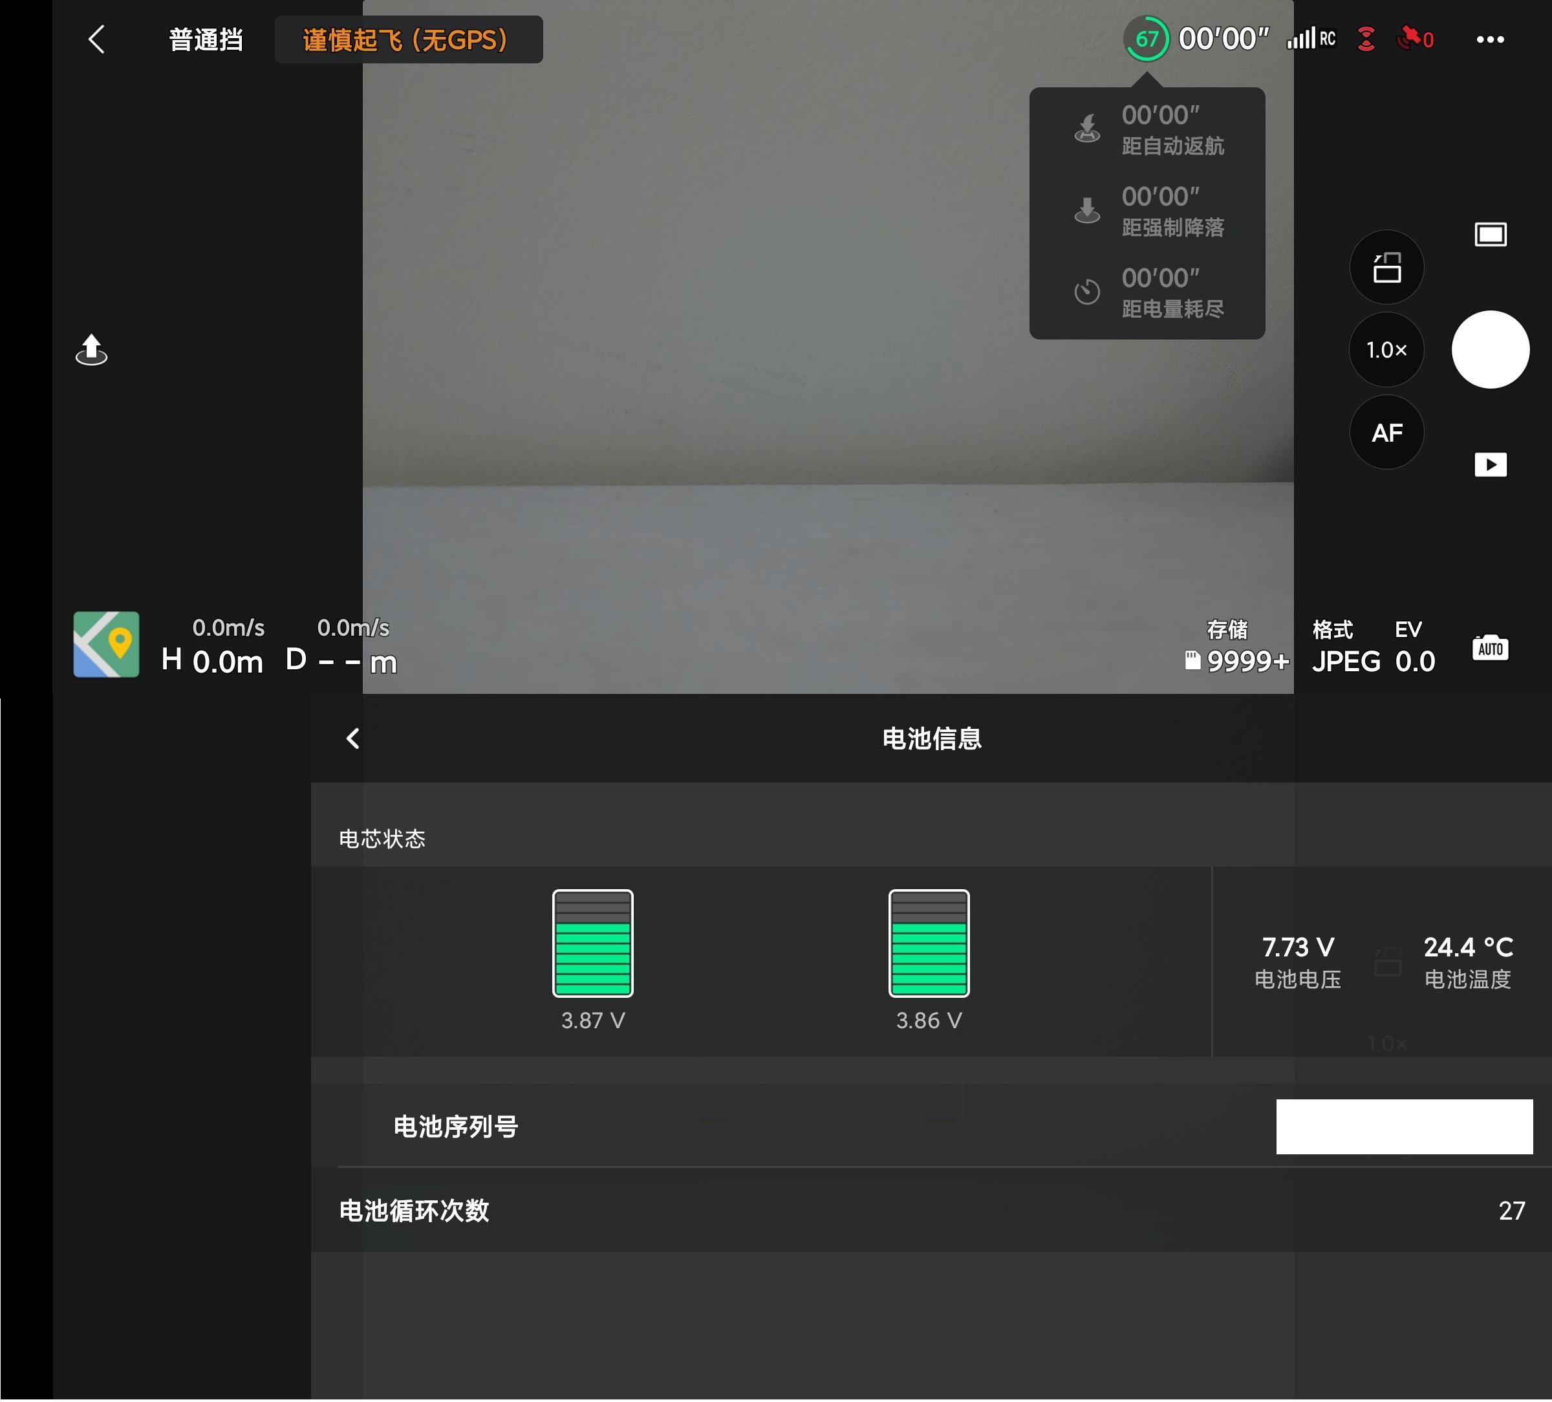Change the JPEG photo format setting
1552x1402 pixels.
1346,647
